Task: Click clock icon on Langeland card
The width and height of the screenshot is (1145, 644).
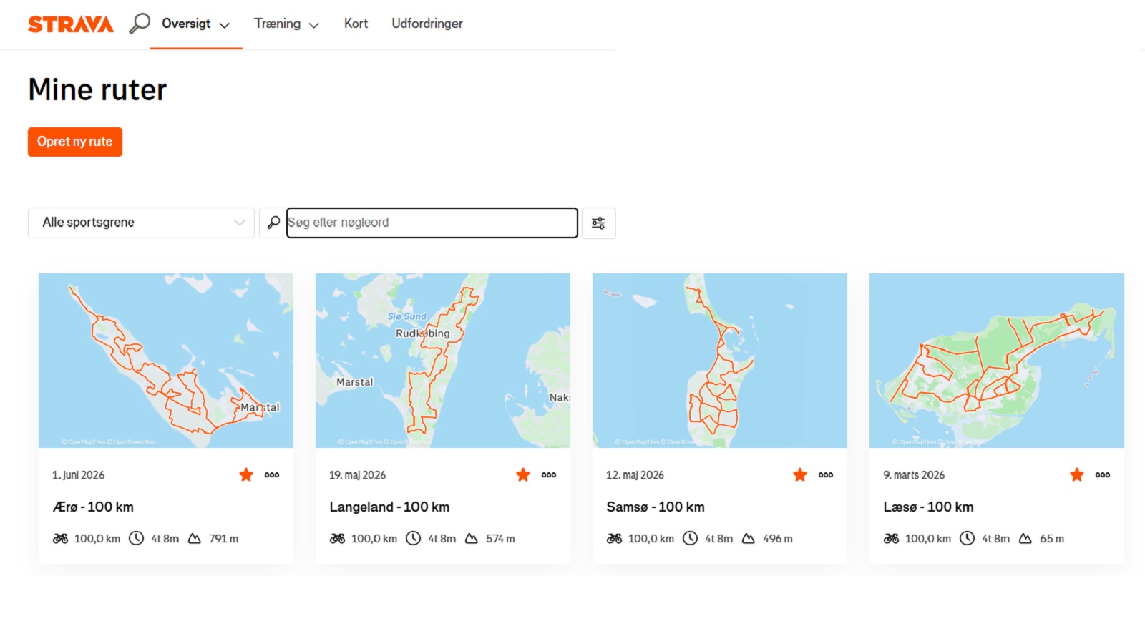Action: tap(413, 538)
